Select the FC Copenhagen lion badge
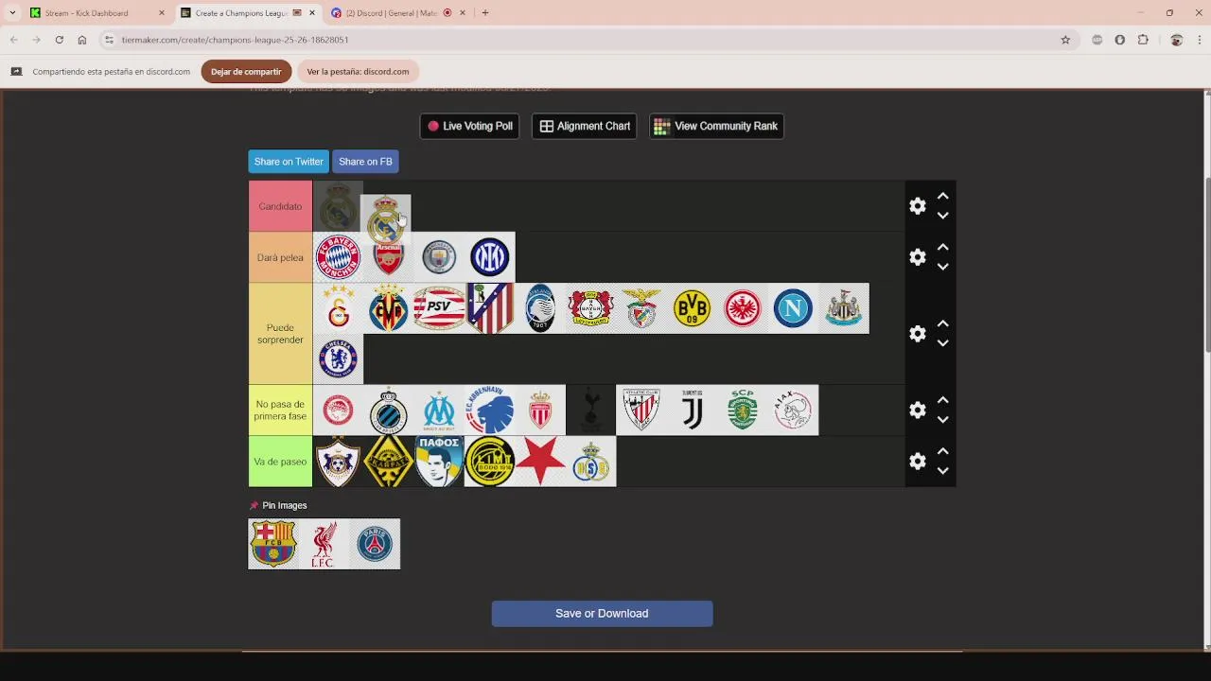Viewport: 1211px width, 681px height. point(490,410)
